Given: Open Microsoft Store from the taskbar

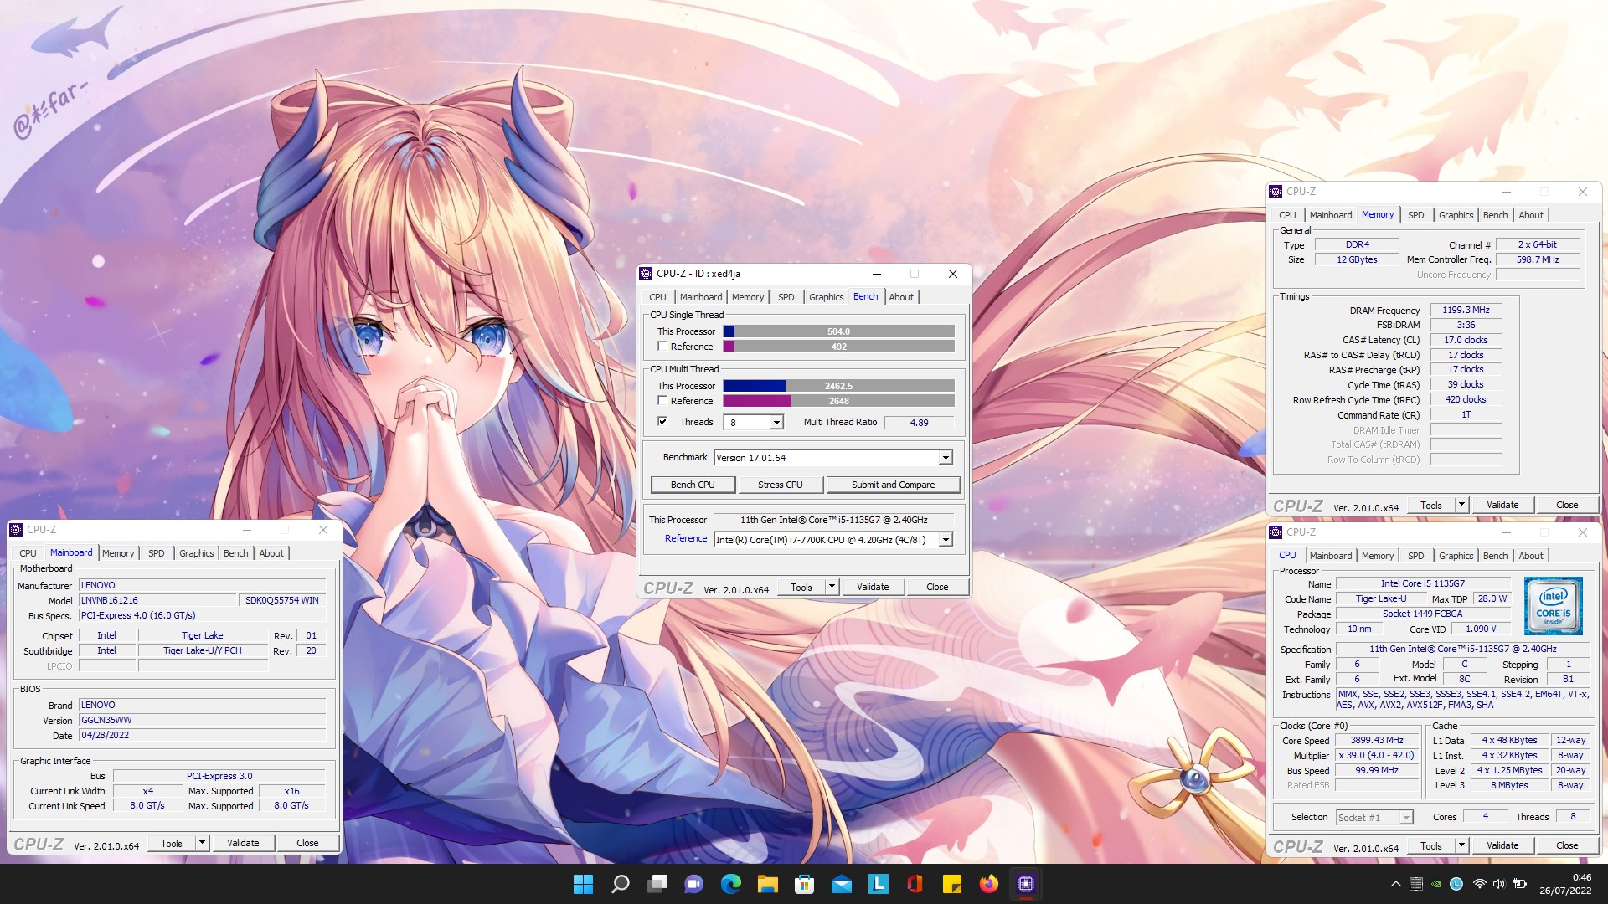Looking at the screenshot, I should tap(805, 884).
